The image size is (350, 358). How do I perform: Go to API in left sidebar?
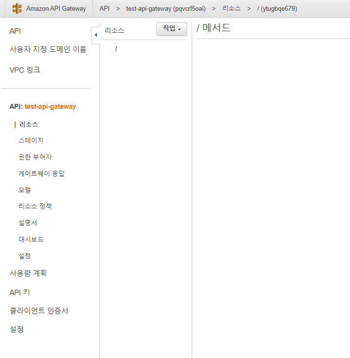[15, 31]
